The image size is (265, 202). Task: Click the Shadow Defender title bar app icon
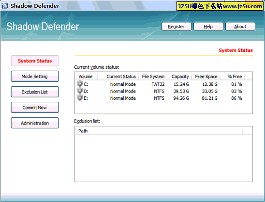pos(4,6)
